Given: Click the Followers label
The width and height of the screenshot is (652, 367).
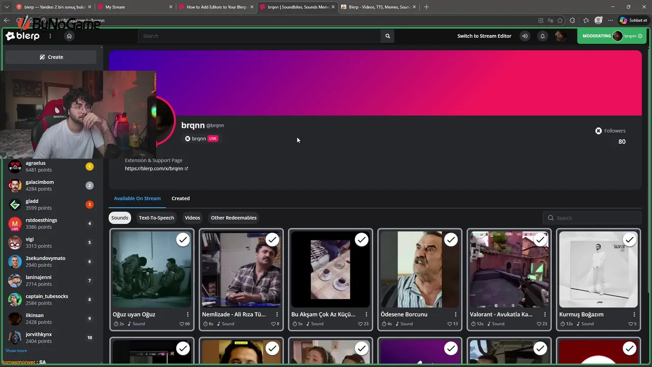Looking at the screenshot, I should (x=615, y=131).
